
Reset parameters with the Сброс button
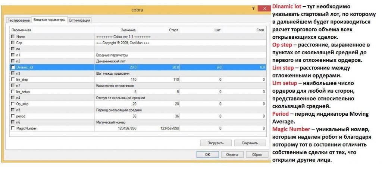tap(257, 154)
